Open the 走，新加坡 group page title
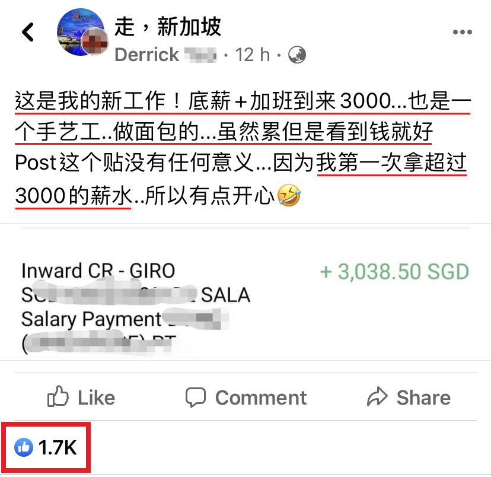Image resolution: width=491 pixels, height=477 pixels. point(168,27)
